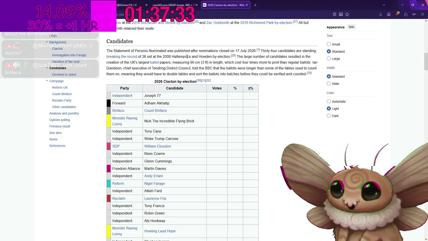Open the account profile icon

tap(389, 14)
